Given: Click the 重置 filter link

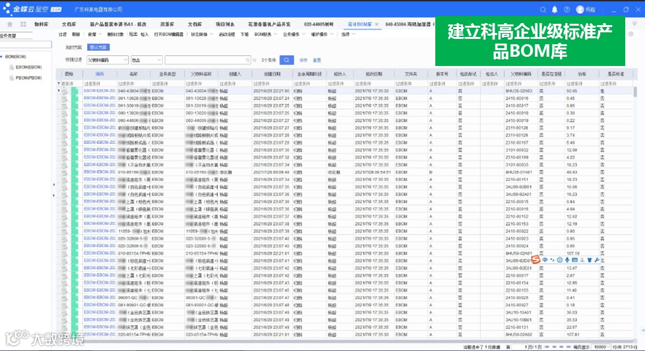Looking at the screenshot, I should coord(317,60).
